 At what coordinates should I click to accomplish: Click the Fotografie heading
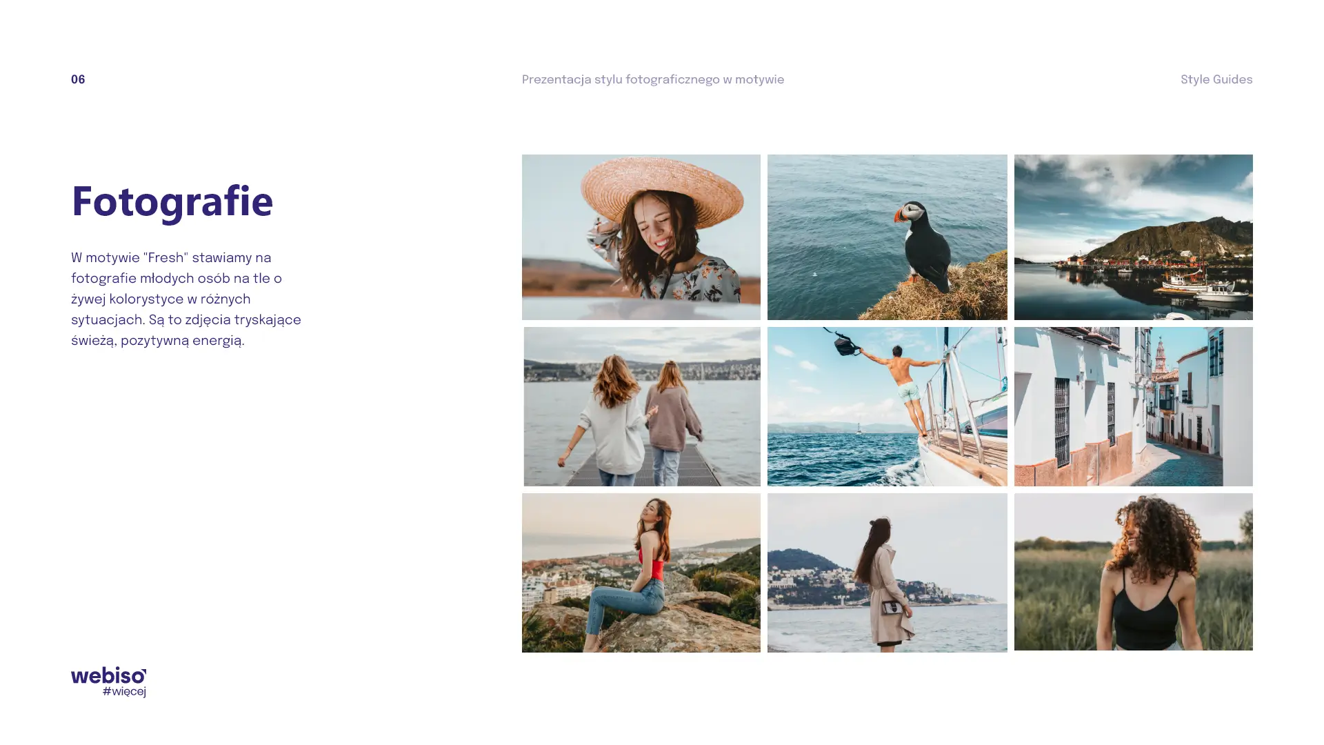172,202
